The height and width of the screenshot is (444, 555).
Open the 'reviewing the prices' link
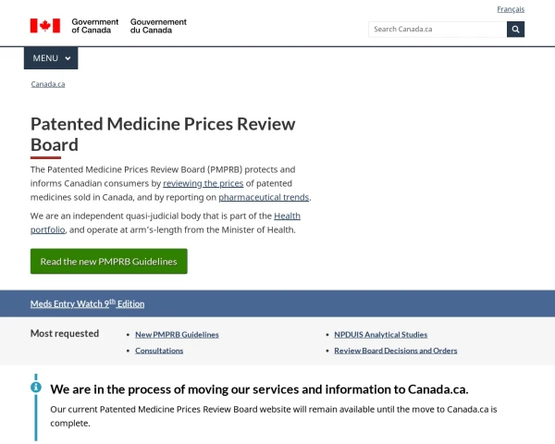203,183
